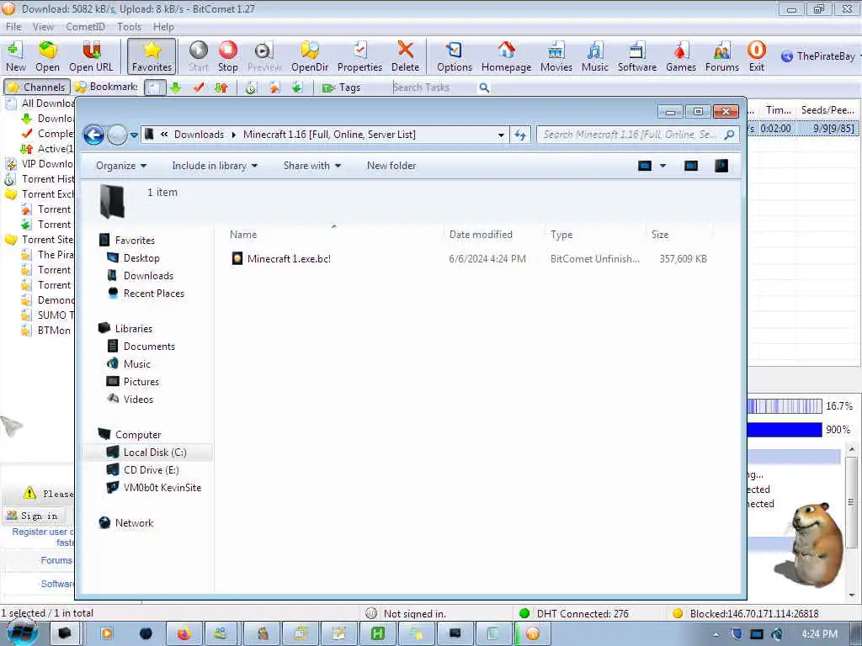Open the CometID menu
This screenshot has height=646, width=862.
click(85, 26)
